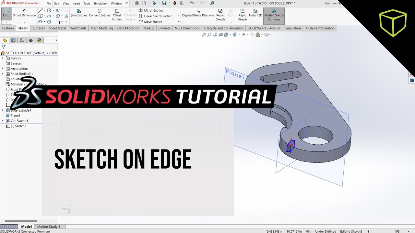Image resolution: width=415 pixels, height=233 pixels.
Task: Click the Trim Entities tool
Action: click(79, 13)
